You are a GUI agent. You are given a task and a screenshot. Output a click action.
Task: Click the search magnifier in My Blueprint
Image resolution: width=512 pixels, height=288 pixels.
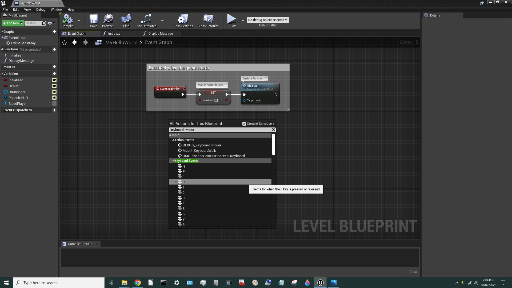coord(44,23)
